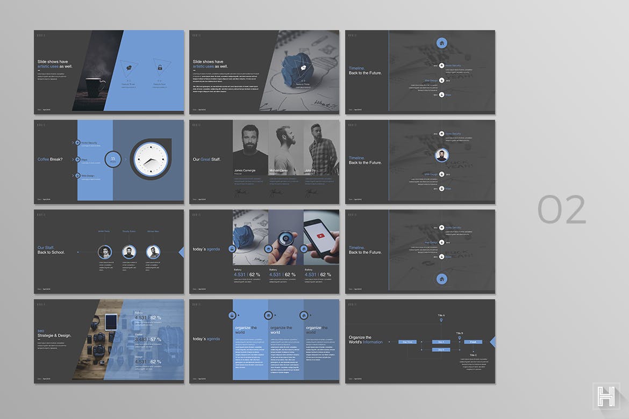
Task: Click the home icon at bottom of third Timeline slide
Action: coord(441,279)
